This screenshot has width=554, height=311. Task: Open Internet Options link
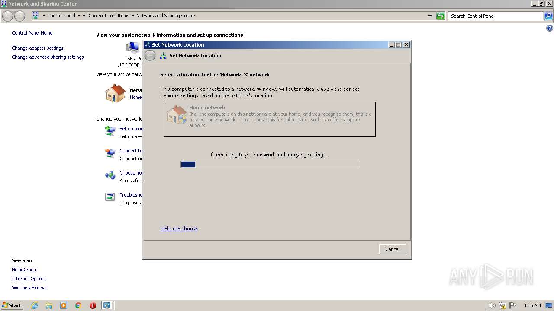(29, 279)
